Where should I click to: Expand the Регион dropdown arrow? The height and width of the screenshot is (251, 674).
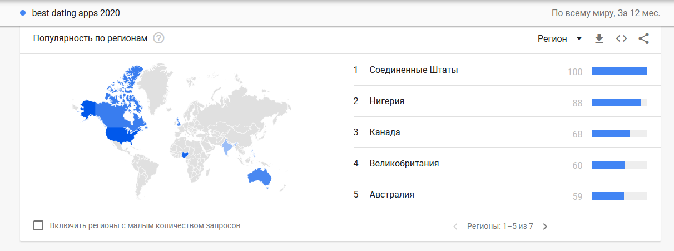579,38
